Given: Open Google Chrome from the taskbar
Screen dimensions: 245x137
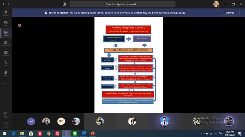Looking at the screenshot, I should pos(49,133).
